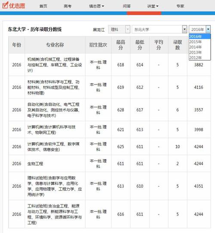This screenshot has width=215, height=233.
Task: Click the 招生批次 column header
Action: tap(98, 45)
